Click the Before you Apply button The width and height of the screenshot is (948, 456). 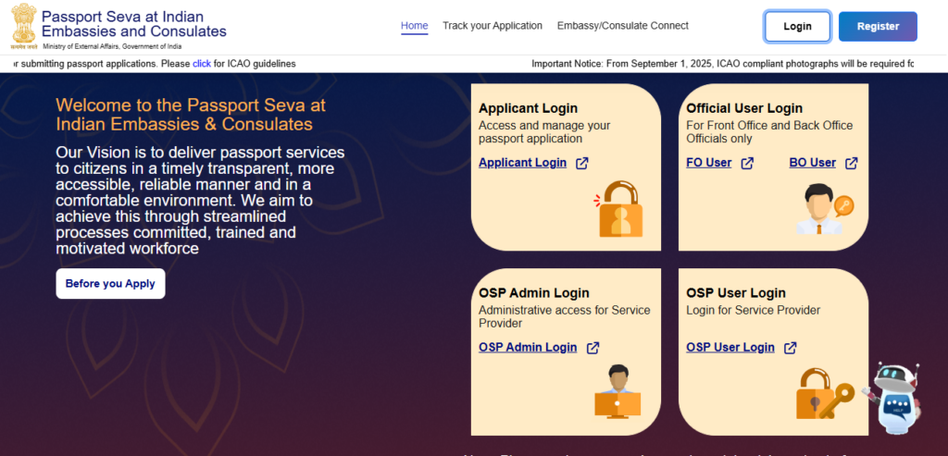[x=110, y=284]
